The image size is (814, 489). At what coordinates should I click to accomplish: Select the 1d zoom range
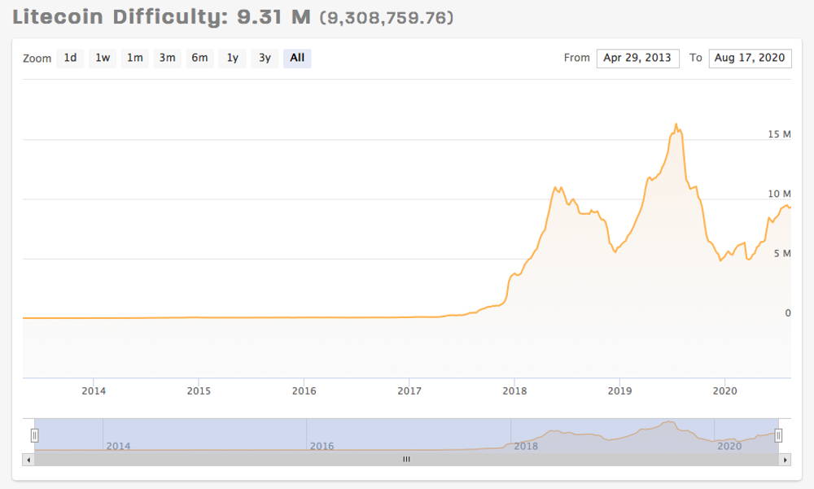(x=70, y=58)
